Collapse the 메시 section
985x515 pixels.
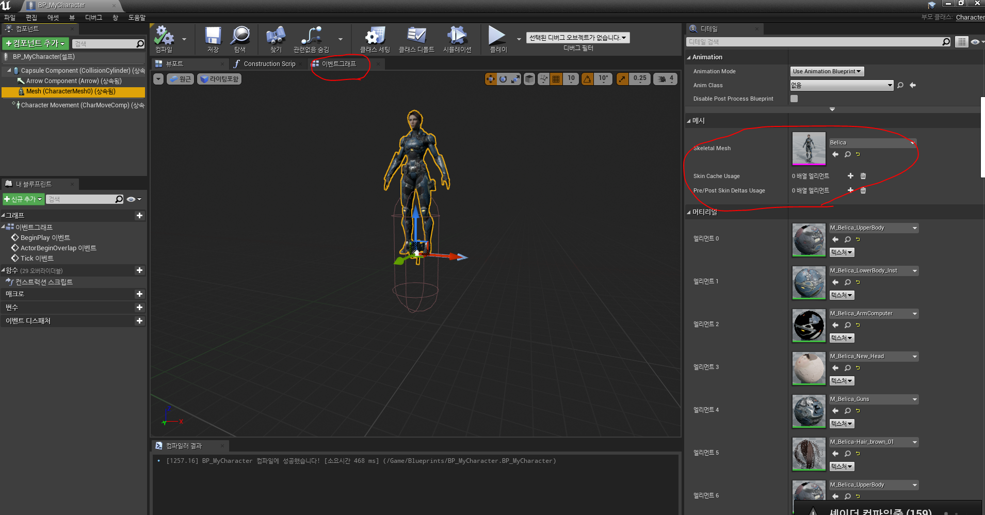(689, 121)
